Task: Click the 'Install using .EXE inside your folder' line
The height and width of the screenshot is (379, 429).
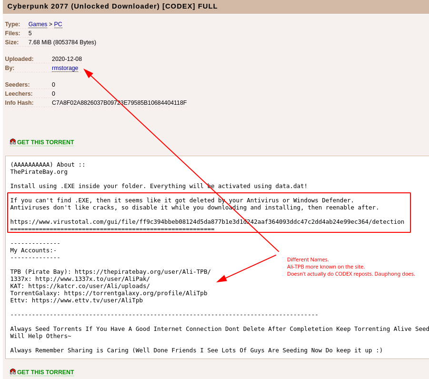Action: click(x=159, y=186)
